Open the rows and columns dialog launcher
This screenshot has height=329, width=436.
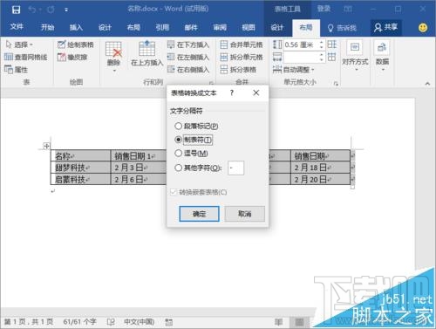[211, 83]
